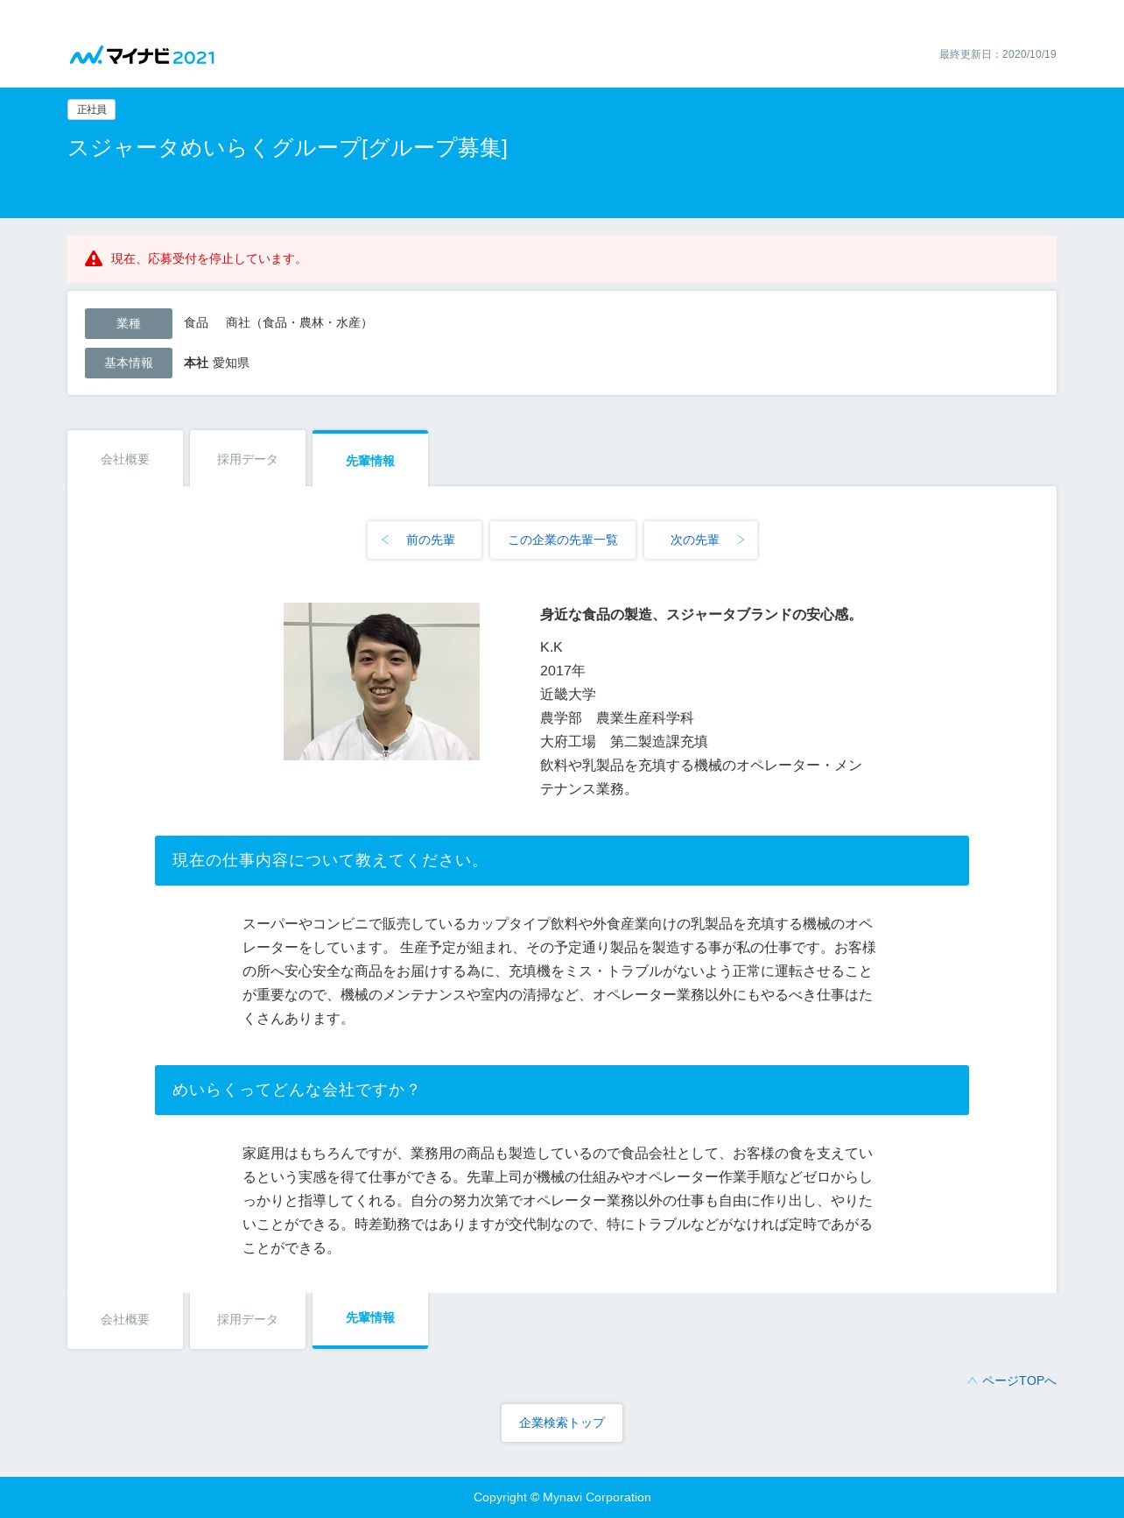Click the 農学部 農業生産科学科 text
This screenshot has width=1124, height=1518.
click(x=617, y=717)
